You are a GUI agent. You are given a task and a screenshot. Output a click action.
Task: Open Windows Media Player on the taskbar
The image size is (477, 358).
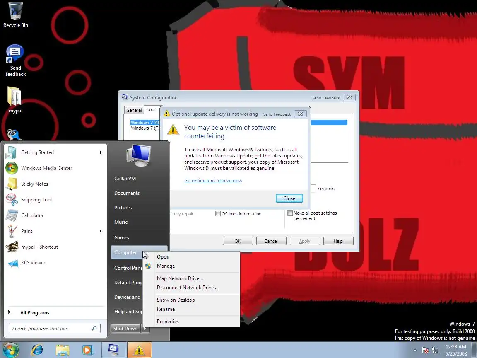pos(88,350)
